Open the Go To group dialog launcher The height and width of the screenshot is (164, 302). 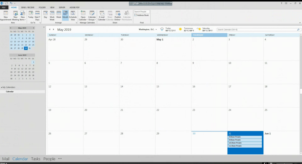point(40,23)
